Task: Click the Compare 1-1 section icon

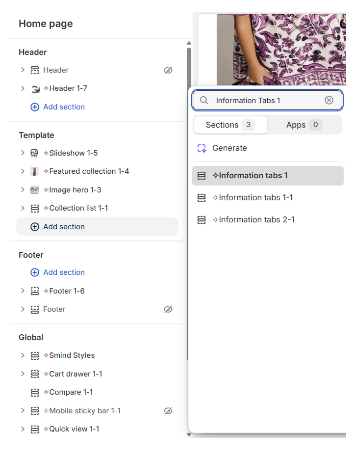Action: pos(35,393)
